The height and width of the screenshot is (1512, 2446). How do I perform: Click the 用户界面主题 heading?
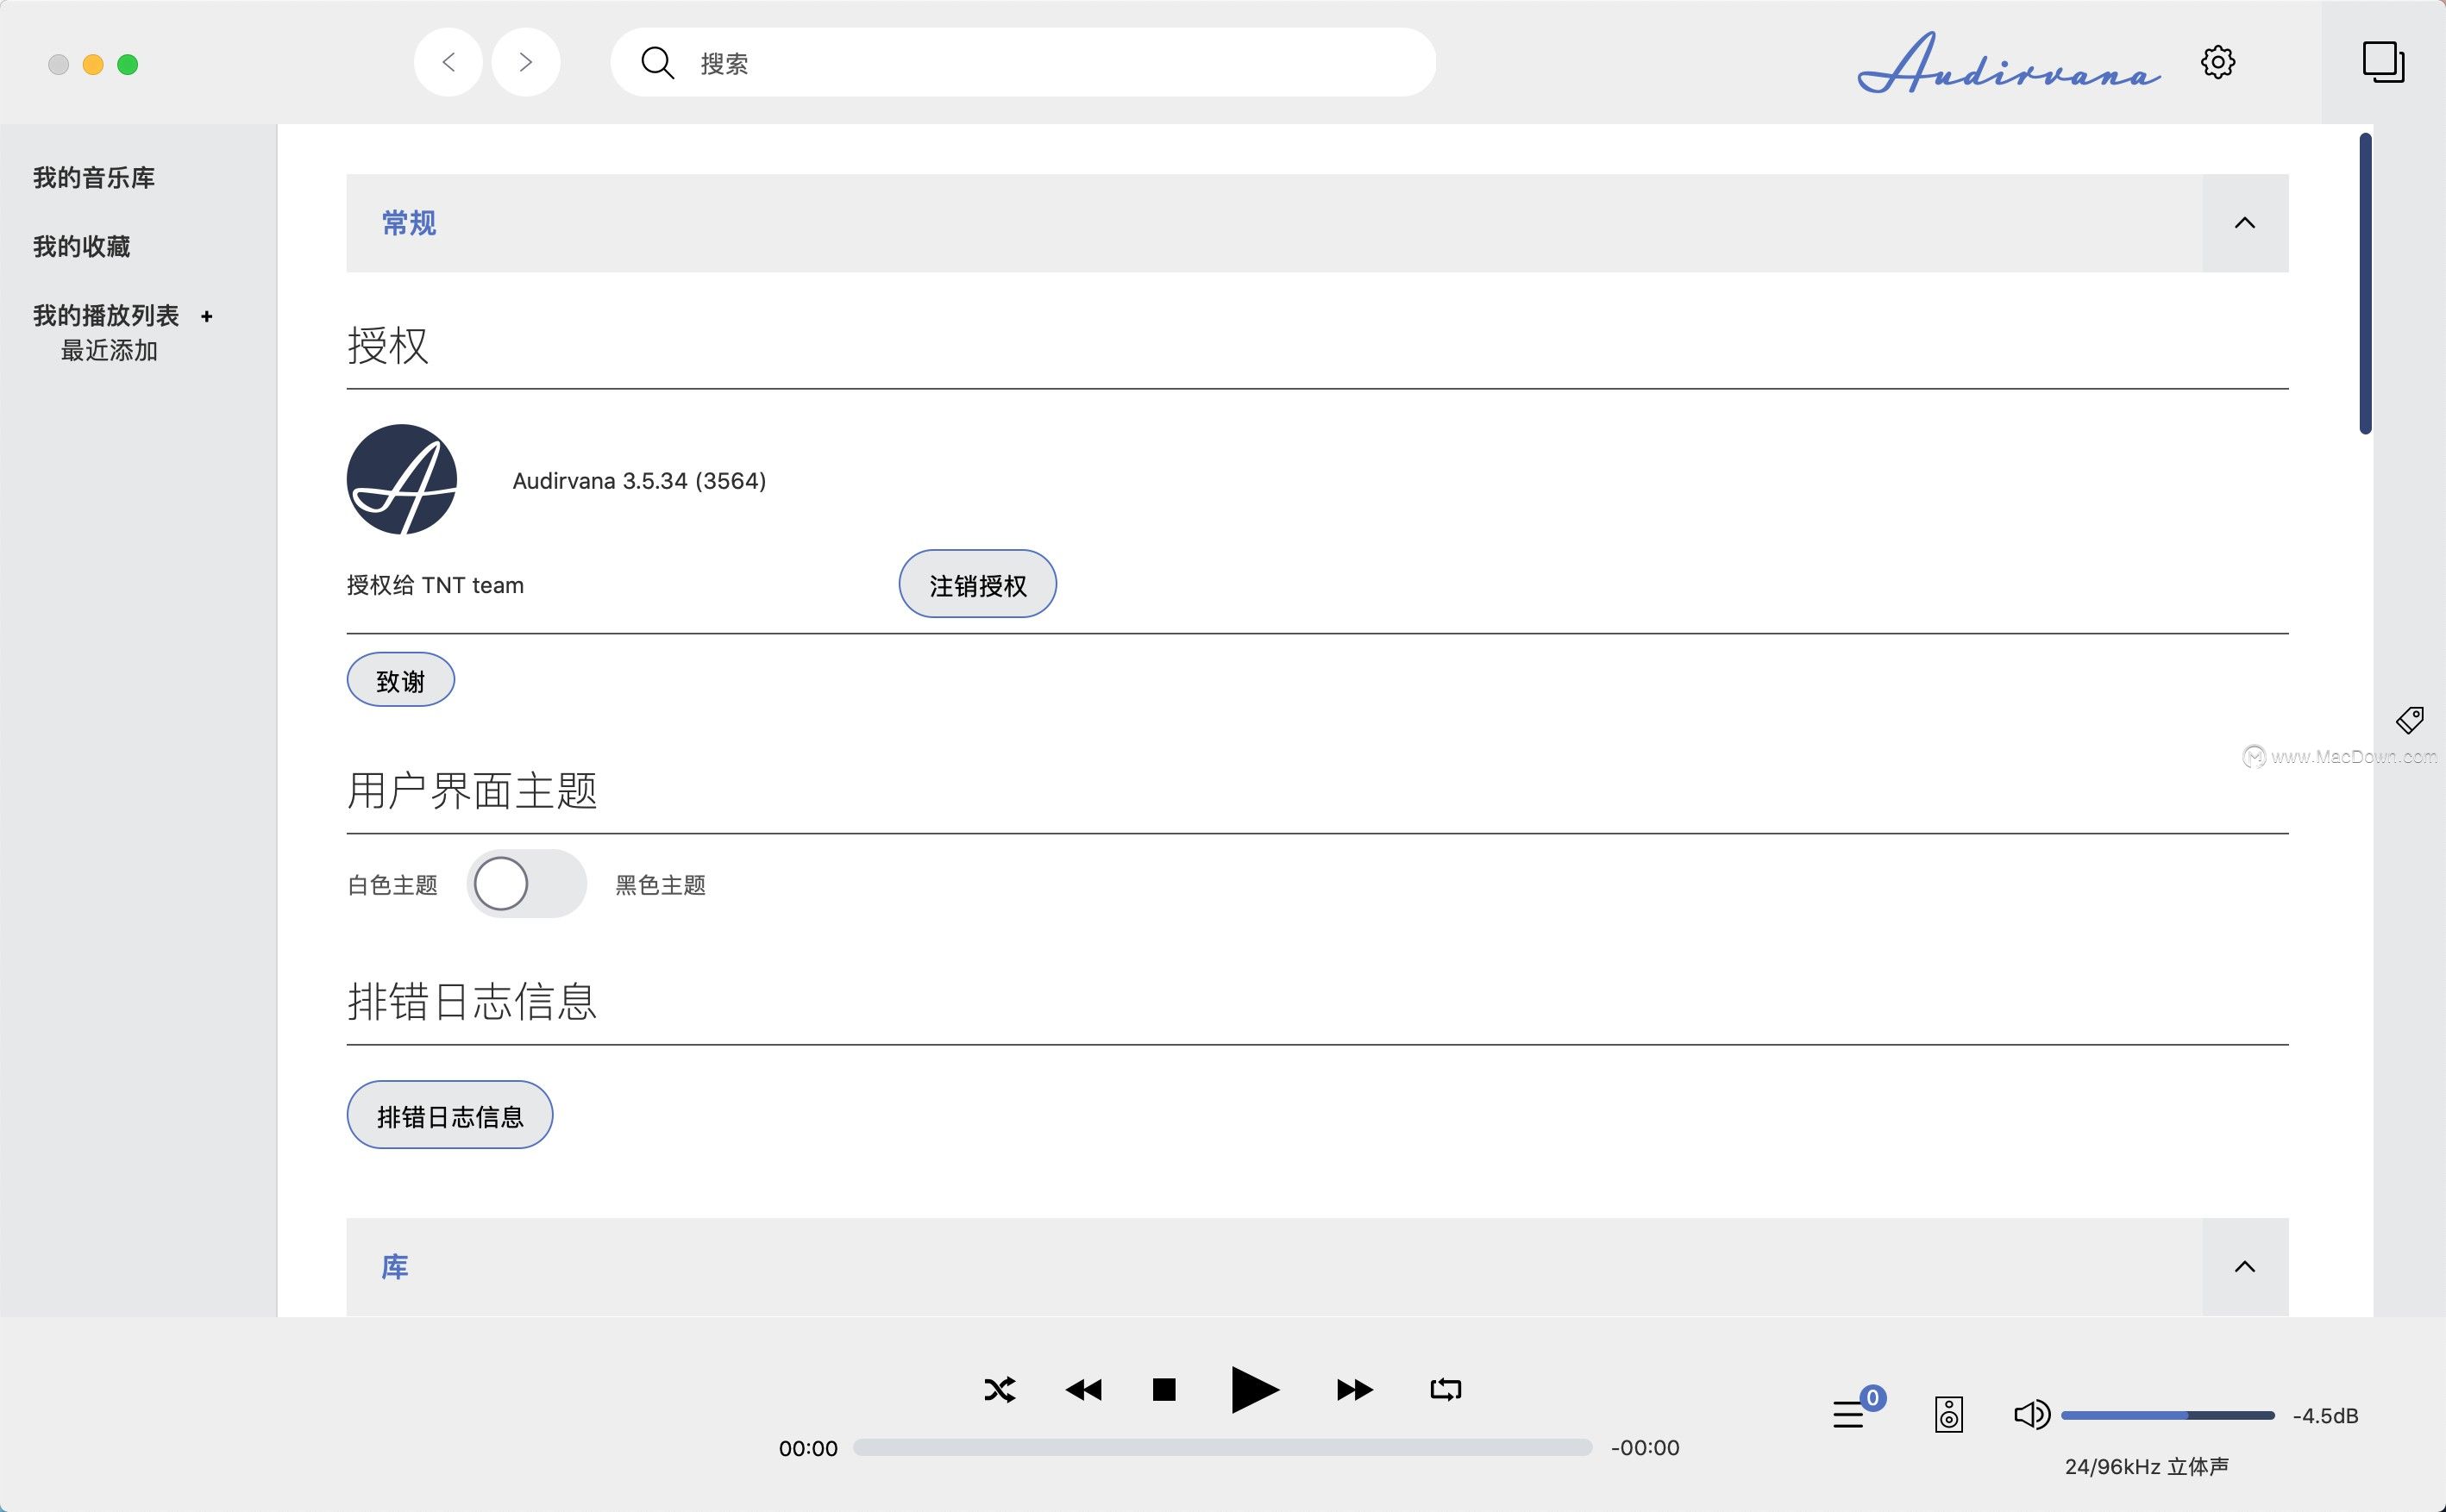(x=472, y=790)
